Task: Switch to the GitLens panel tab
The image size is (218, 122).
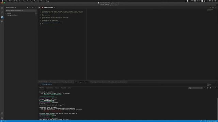Action: click(x=57, y=88)
